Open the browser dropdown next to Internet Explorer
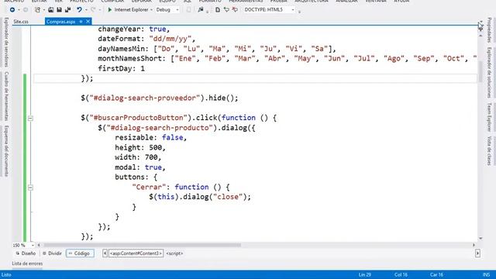Image resolution: width=496 pixels, height=279 pixels. [151, 10]
